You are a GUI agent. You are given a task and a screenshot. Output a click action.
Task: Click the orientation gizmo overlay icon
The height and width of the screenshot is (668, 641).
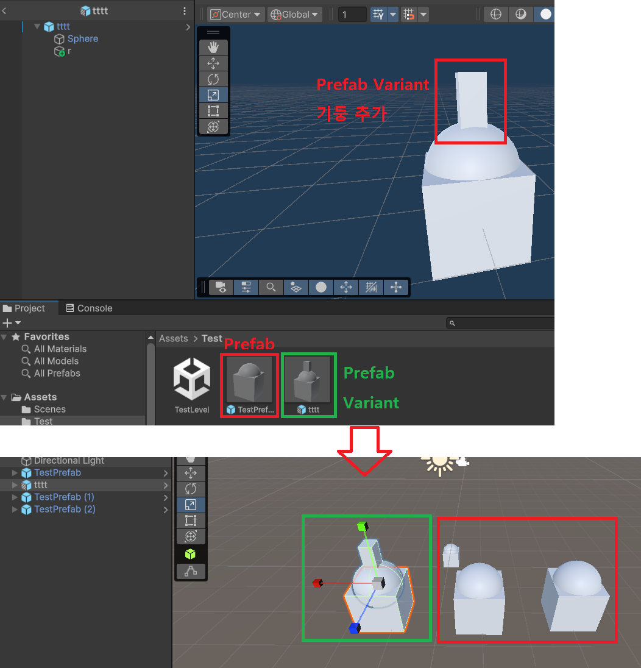coord(396,288)
